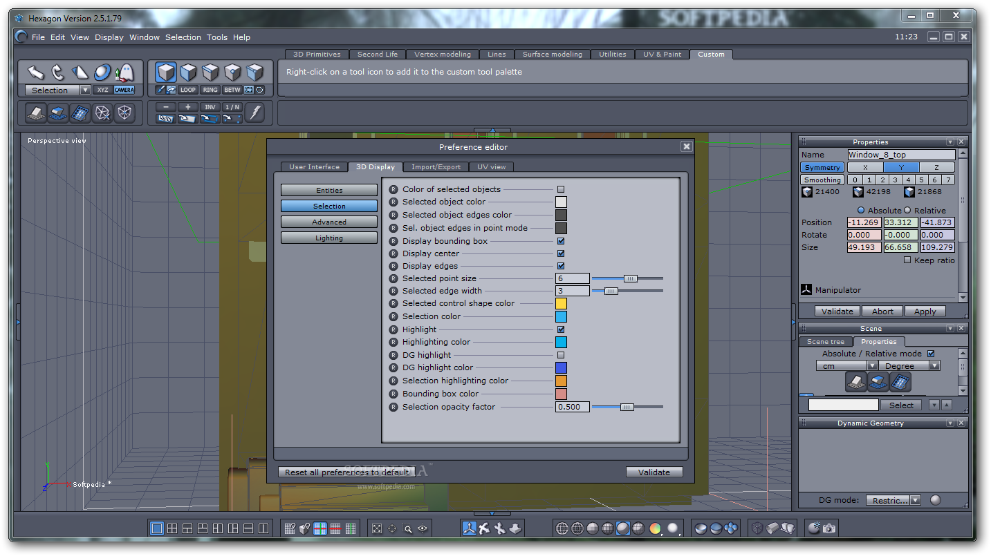Click the lightning bolt tool icon
The image size is (991, 556).
tap(255, 113)
